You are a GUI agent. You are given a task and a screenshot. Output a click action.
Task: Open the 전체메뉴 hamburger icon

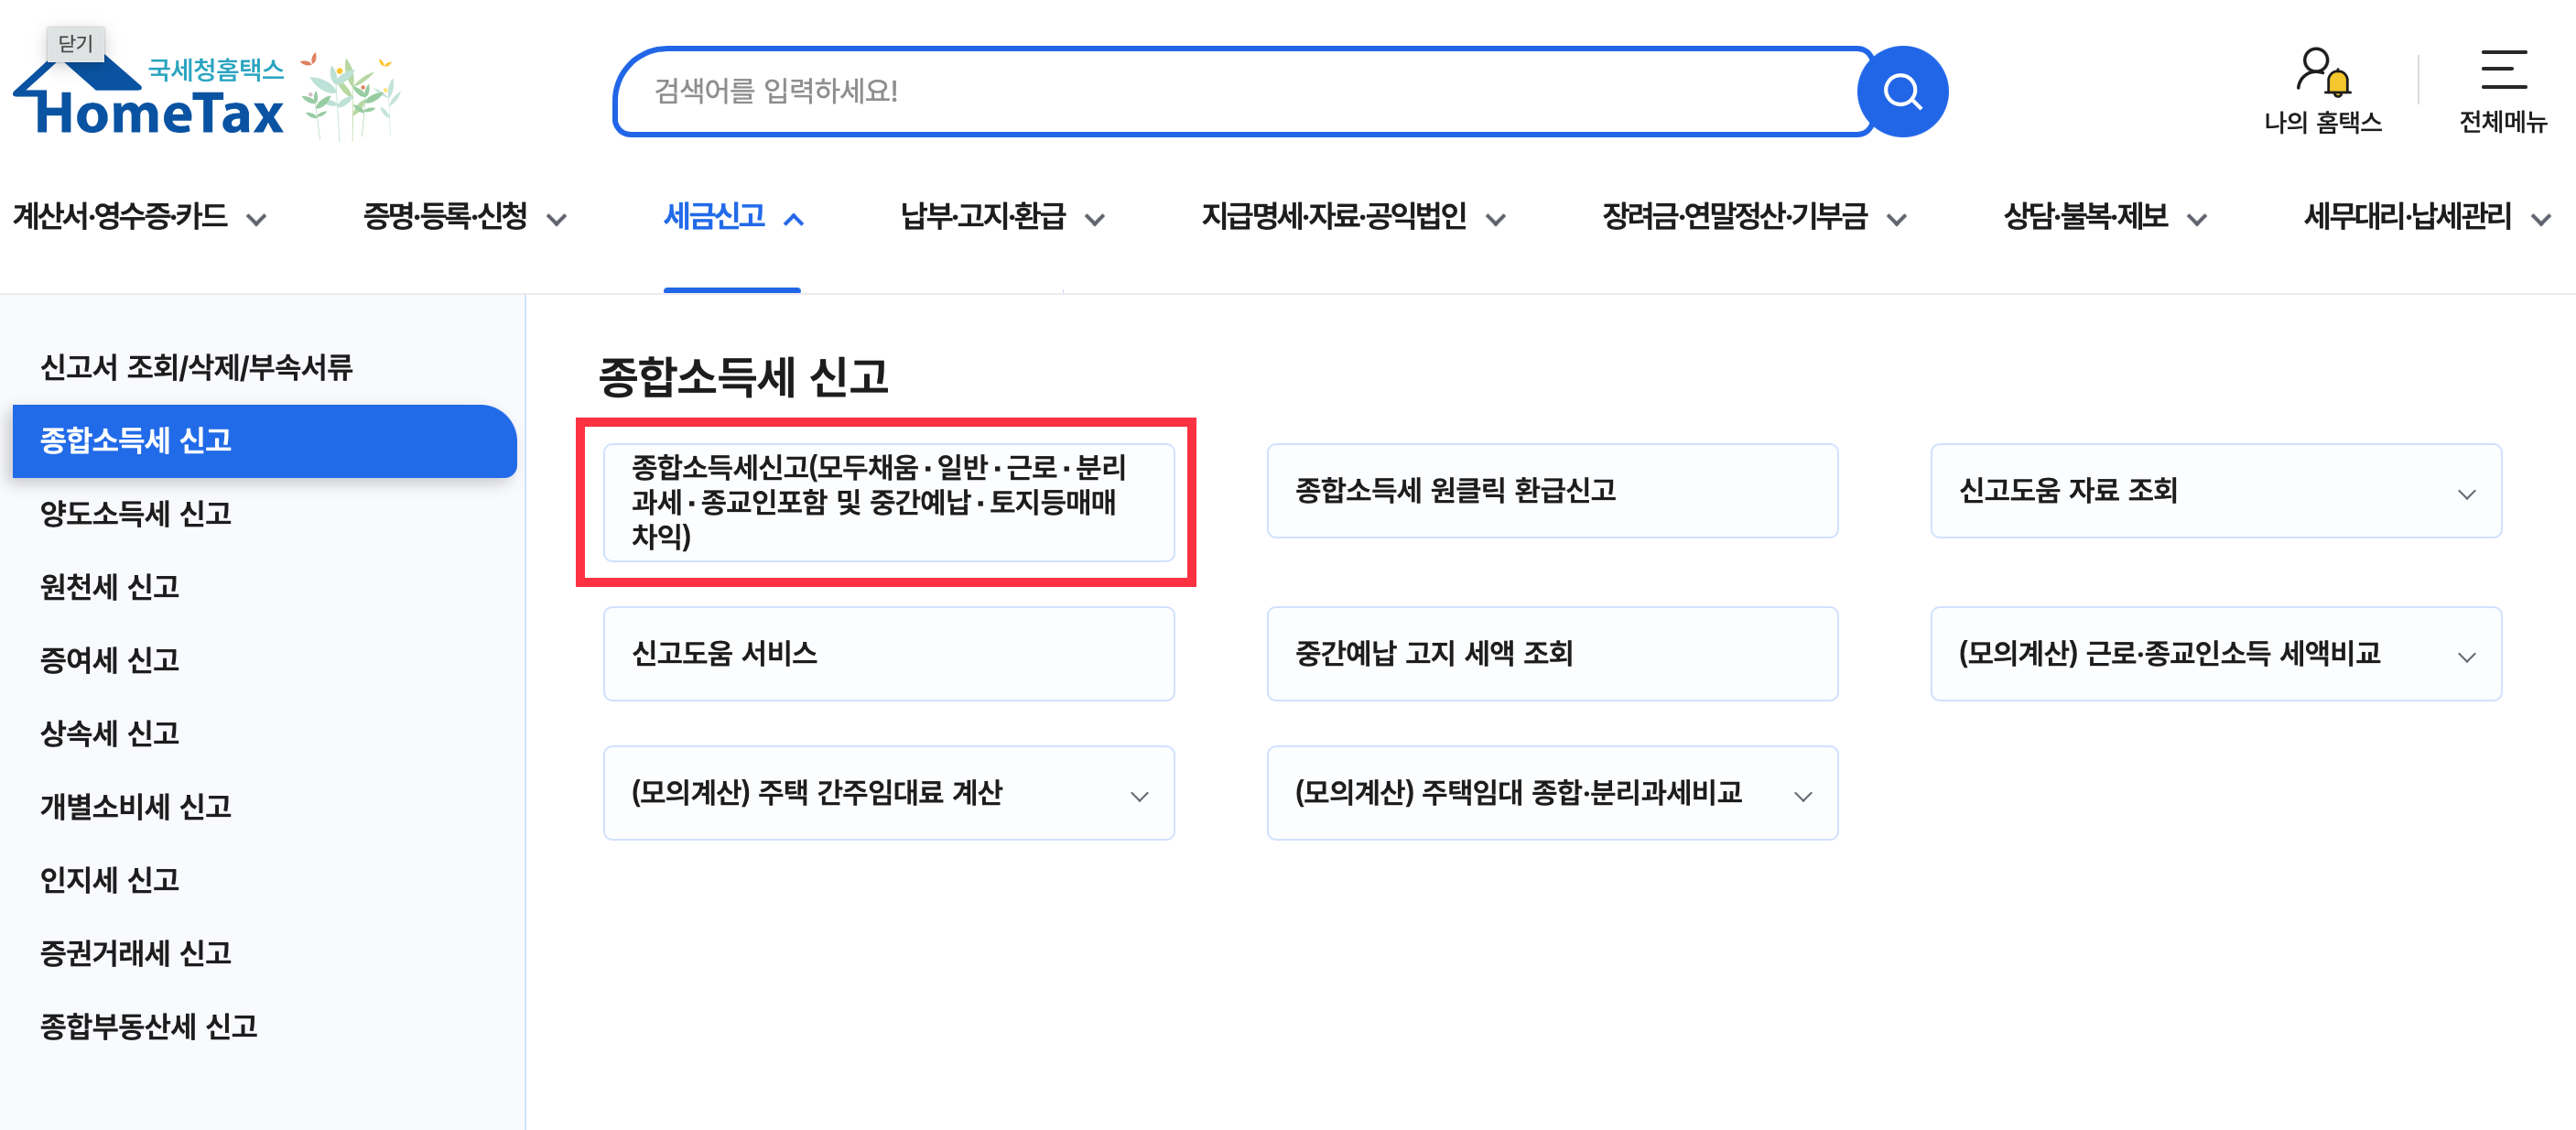point(2502,90)
